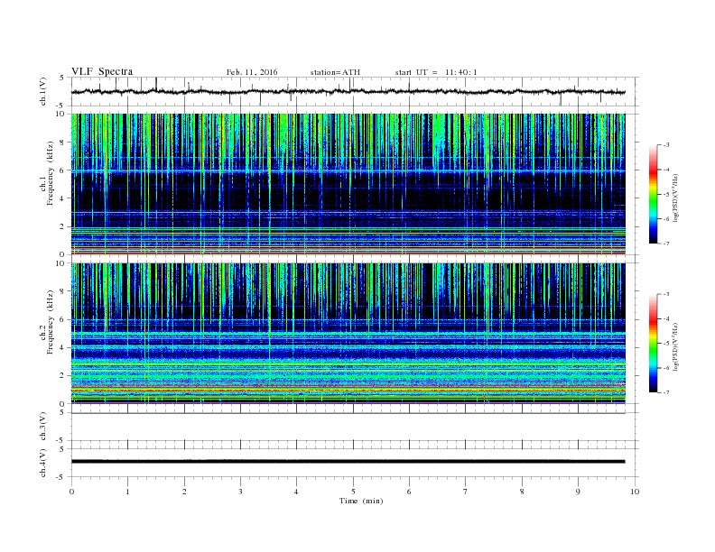Click the ch.2 "Frequency (kHz)" axis label
Viewport: 715px width, 552px height.
[x=50, y=322]
